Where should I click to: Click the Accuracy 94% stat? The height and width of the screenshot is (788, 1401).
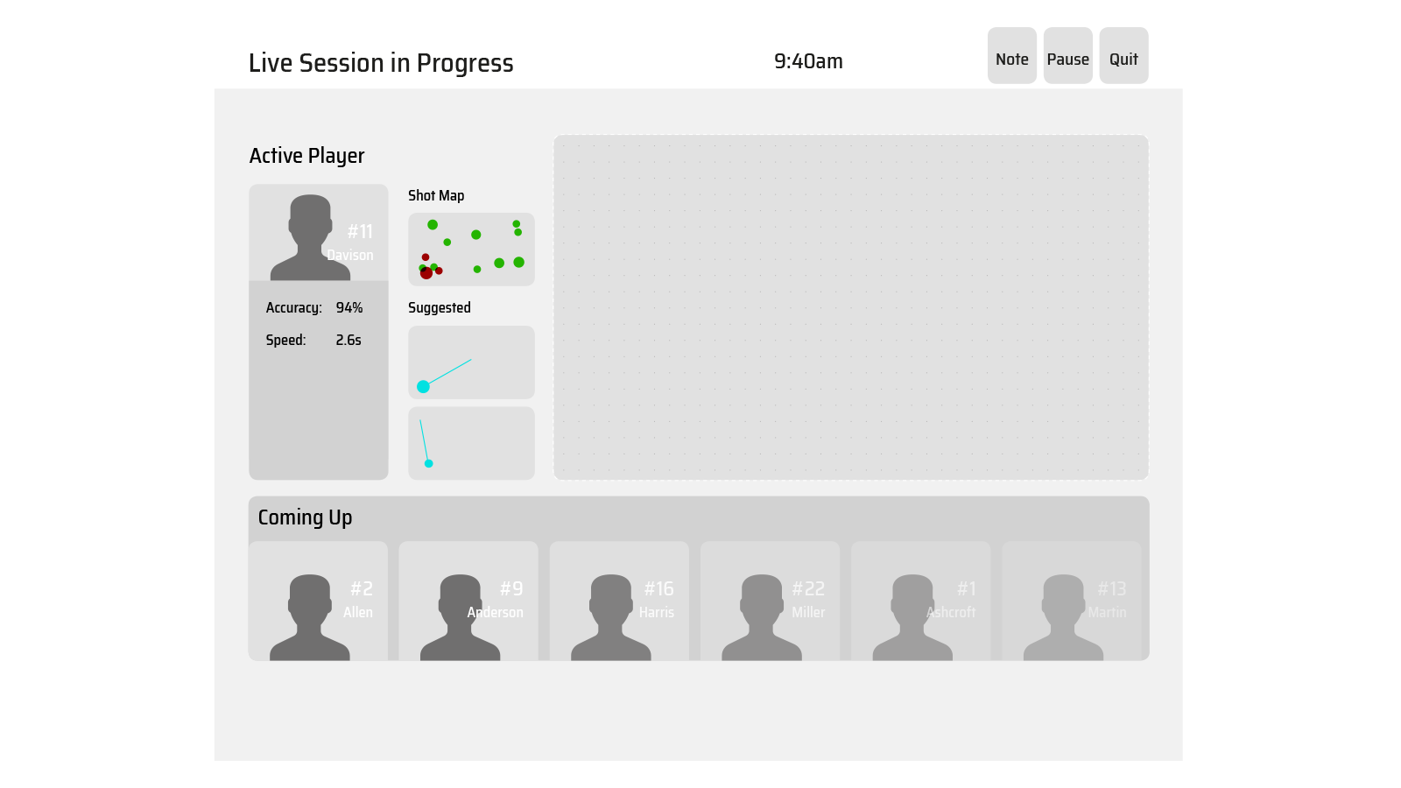coord(314,307)
